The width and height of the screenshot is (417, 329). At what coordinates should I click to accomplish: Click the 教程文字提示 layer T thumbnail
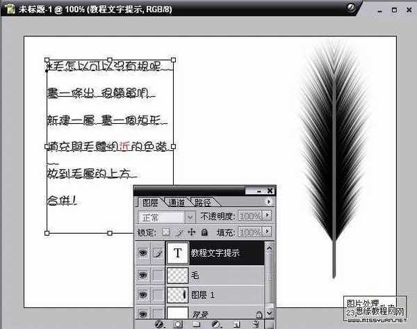point(177,254)
